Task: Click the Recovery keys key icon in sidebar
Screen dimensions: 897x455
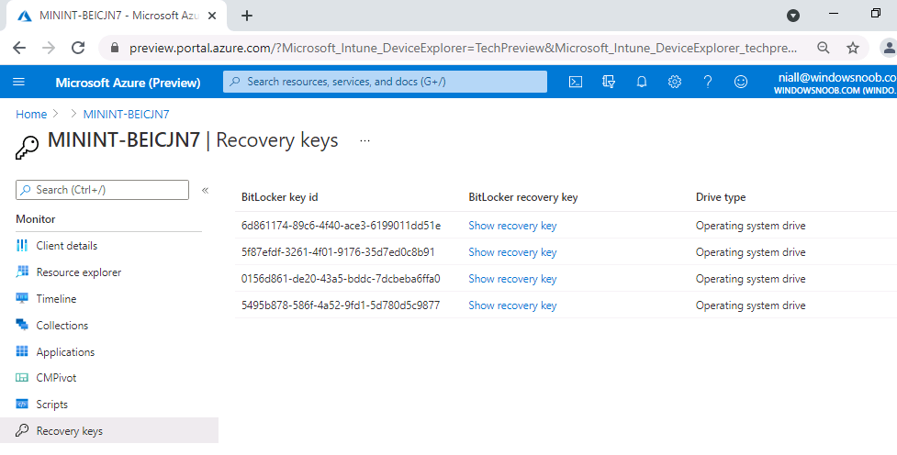Action: pos(22,430)
